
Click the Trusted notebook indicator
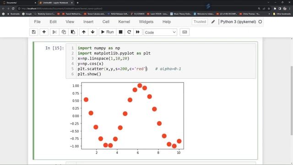pos(200,22)
